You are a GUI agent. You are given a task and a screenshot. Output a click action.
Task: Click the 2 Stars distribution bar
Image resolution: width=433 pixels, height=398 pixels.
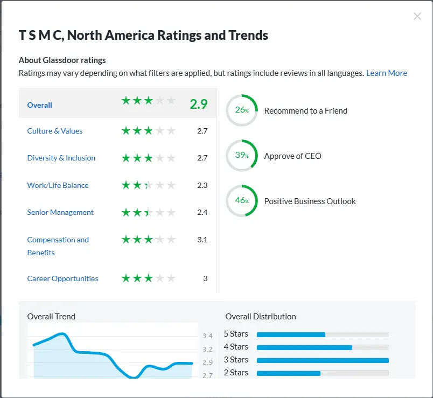[x=323, y=373]
